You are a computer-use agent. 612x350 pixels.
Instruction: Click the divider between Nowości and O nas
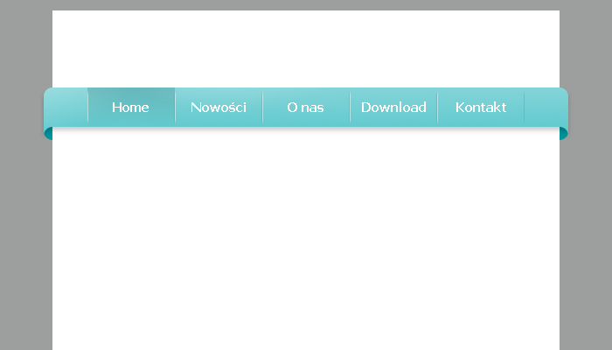pos(262,107)
